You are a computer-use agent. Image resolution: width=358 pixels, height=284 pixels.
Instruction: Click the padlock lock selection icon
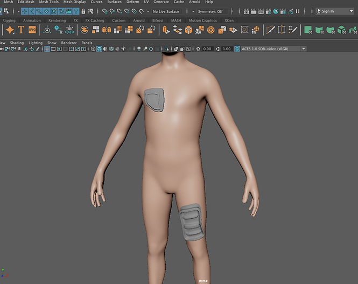[83, 11]
